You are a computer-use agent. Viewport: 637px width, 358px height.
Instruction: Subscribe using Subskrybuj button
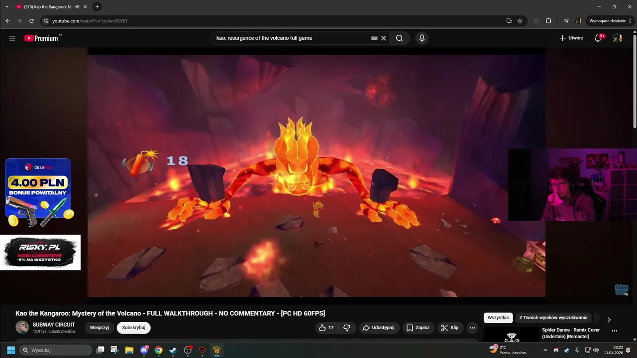133,328
